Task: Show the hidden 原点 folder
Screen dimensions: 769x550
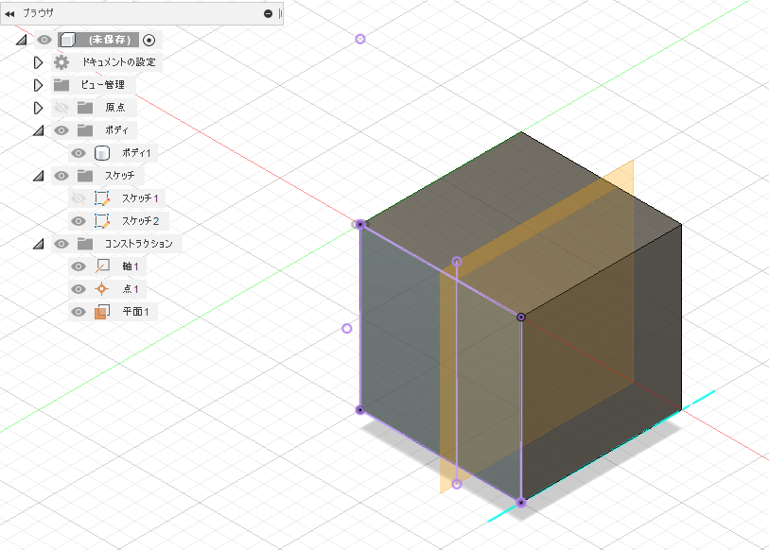Action: [x=61, y=108]
